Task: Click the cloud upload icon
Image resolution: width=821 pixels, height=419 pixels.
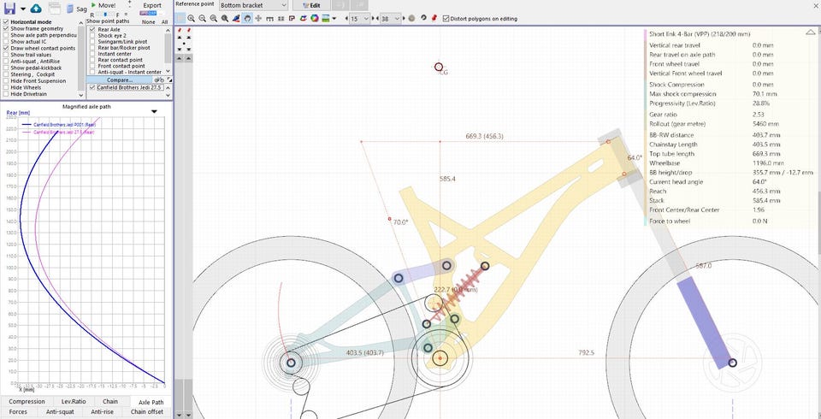Action: (x=36, y=8)
